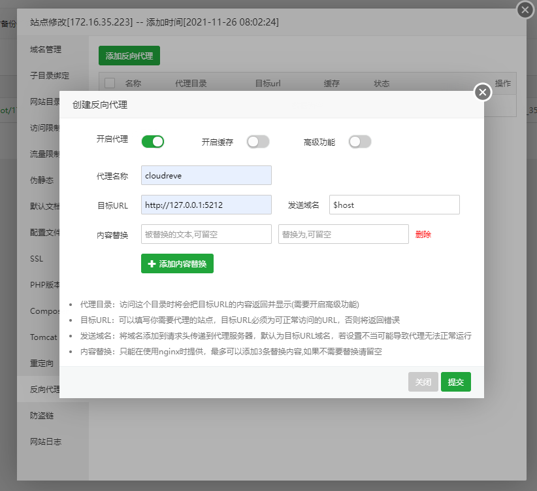Viewport: 537px width, 491px height.
Task: Toggle the 开启代理 switch off
Action: click(x=152, y=142)
